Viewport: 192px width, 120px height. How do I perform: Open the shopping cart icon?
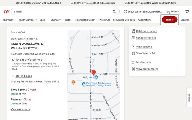(x=187, y=11)
